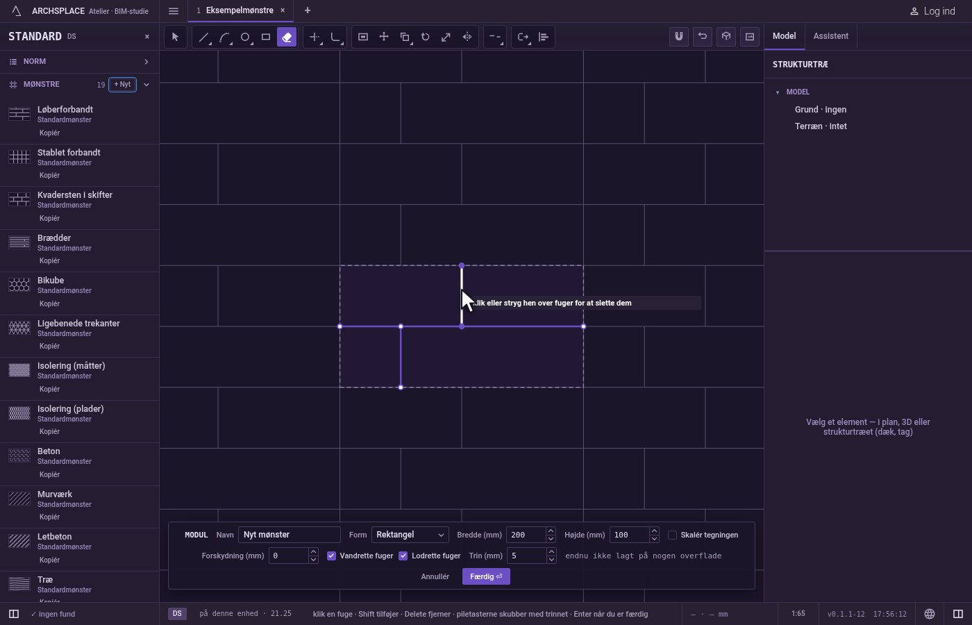Screen dimensions: 972x625
Task: Click the move cross-arrows tool
Action: tap(384, 37)
